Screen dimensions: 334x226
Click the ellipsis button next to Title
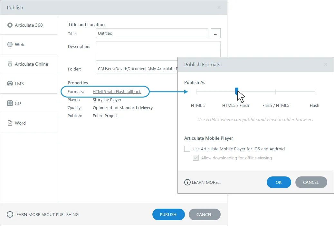[215, 33]
